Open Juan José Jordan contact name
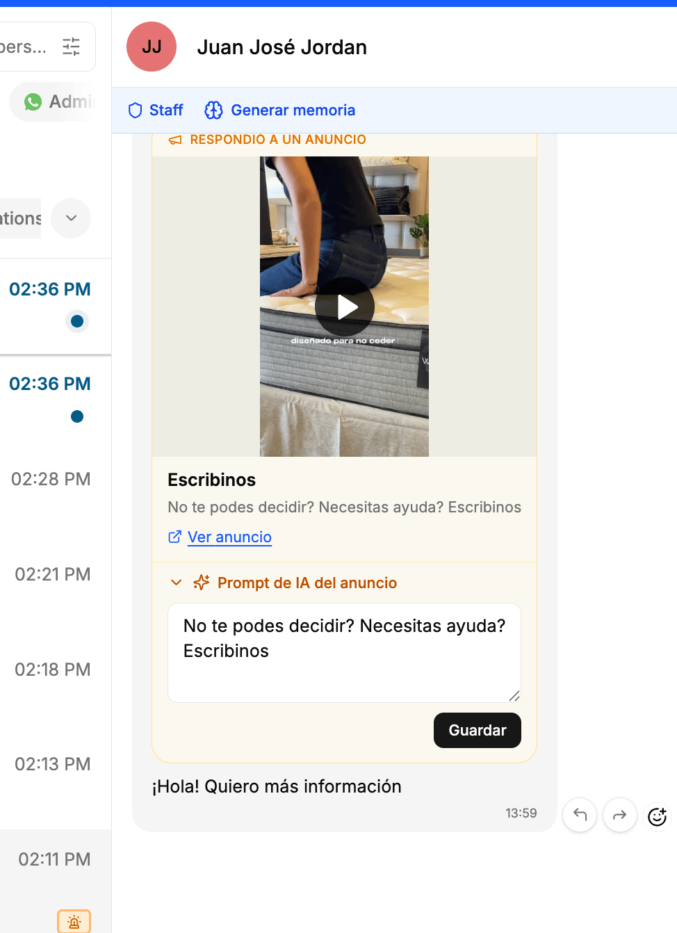 coord(282,47)
